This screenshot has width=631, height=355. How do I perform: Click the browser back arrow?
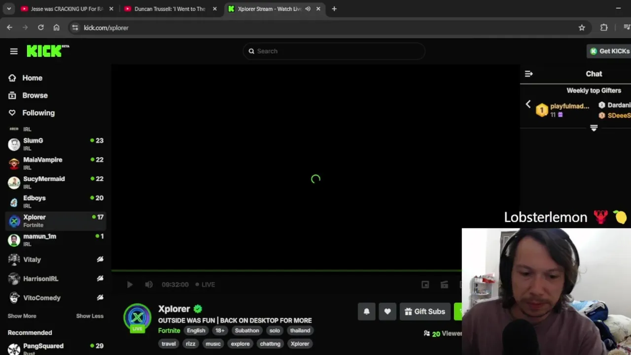tap(10, 28)
